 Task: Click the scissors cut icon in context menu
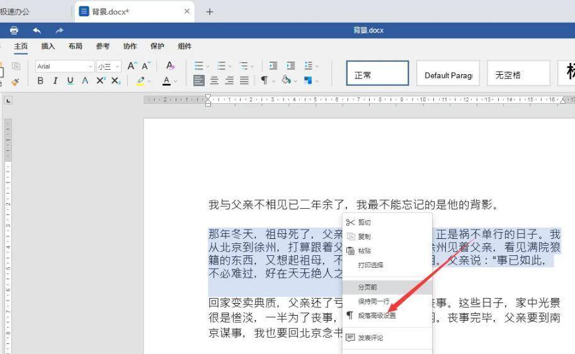coord(350,222)
